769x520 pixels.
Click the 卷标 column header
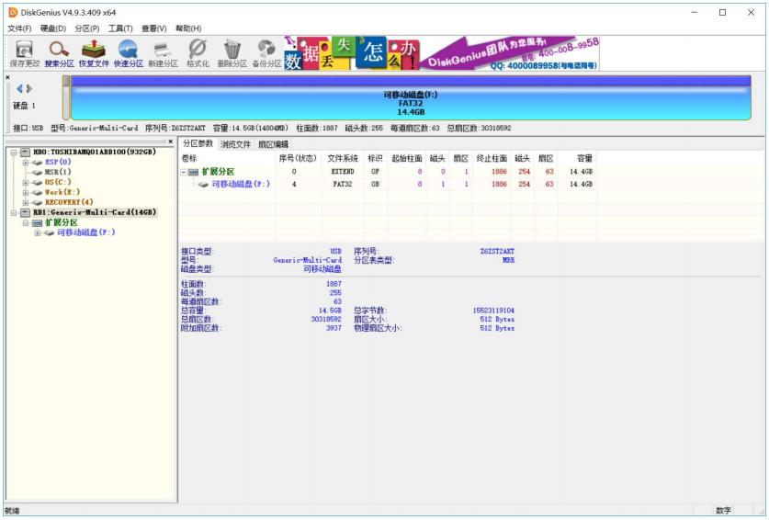pos(228,158)
